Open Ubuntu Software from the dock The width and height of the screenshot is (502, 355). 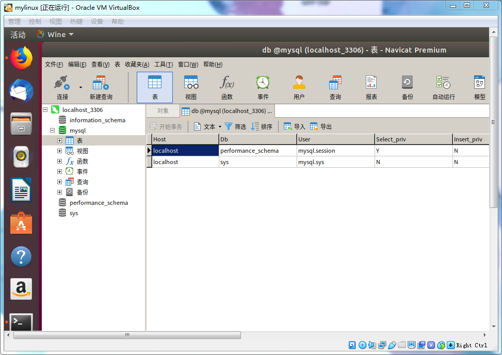pyautogui.click(x=21, y=222)
